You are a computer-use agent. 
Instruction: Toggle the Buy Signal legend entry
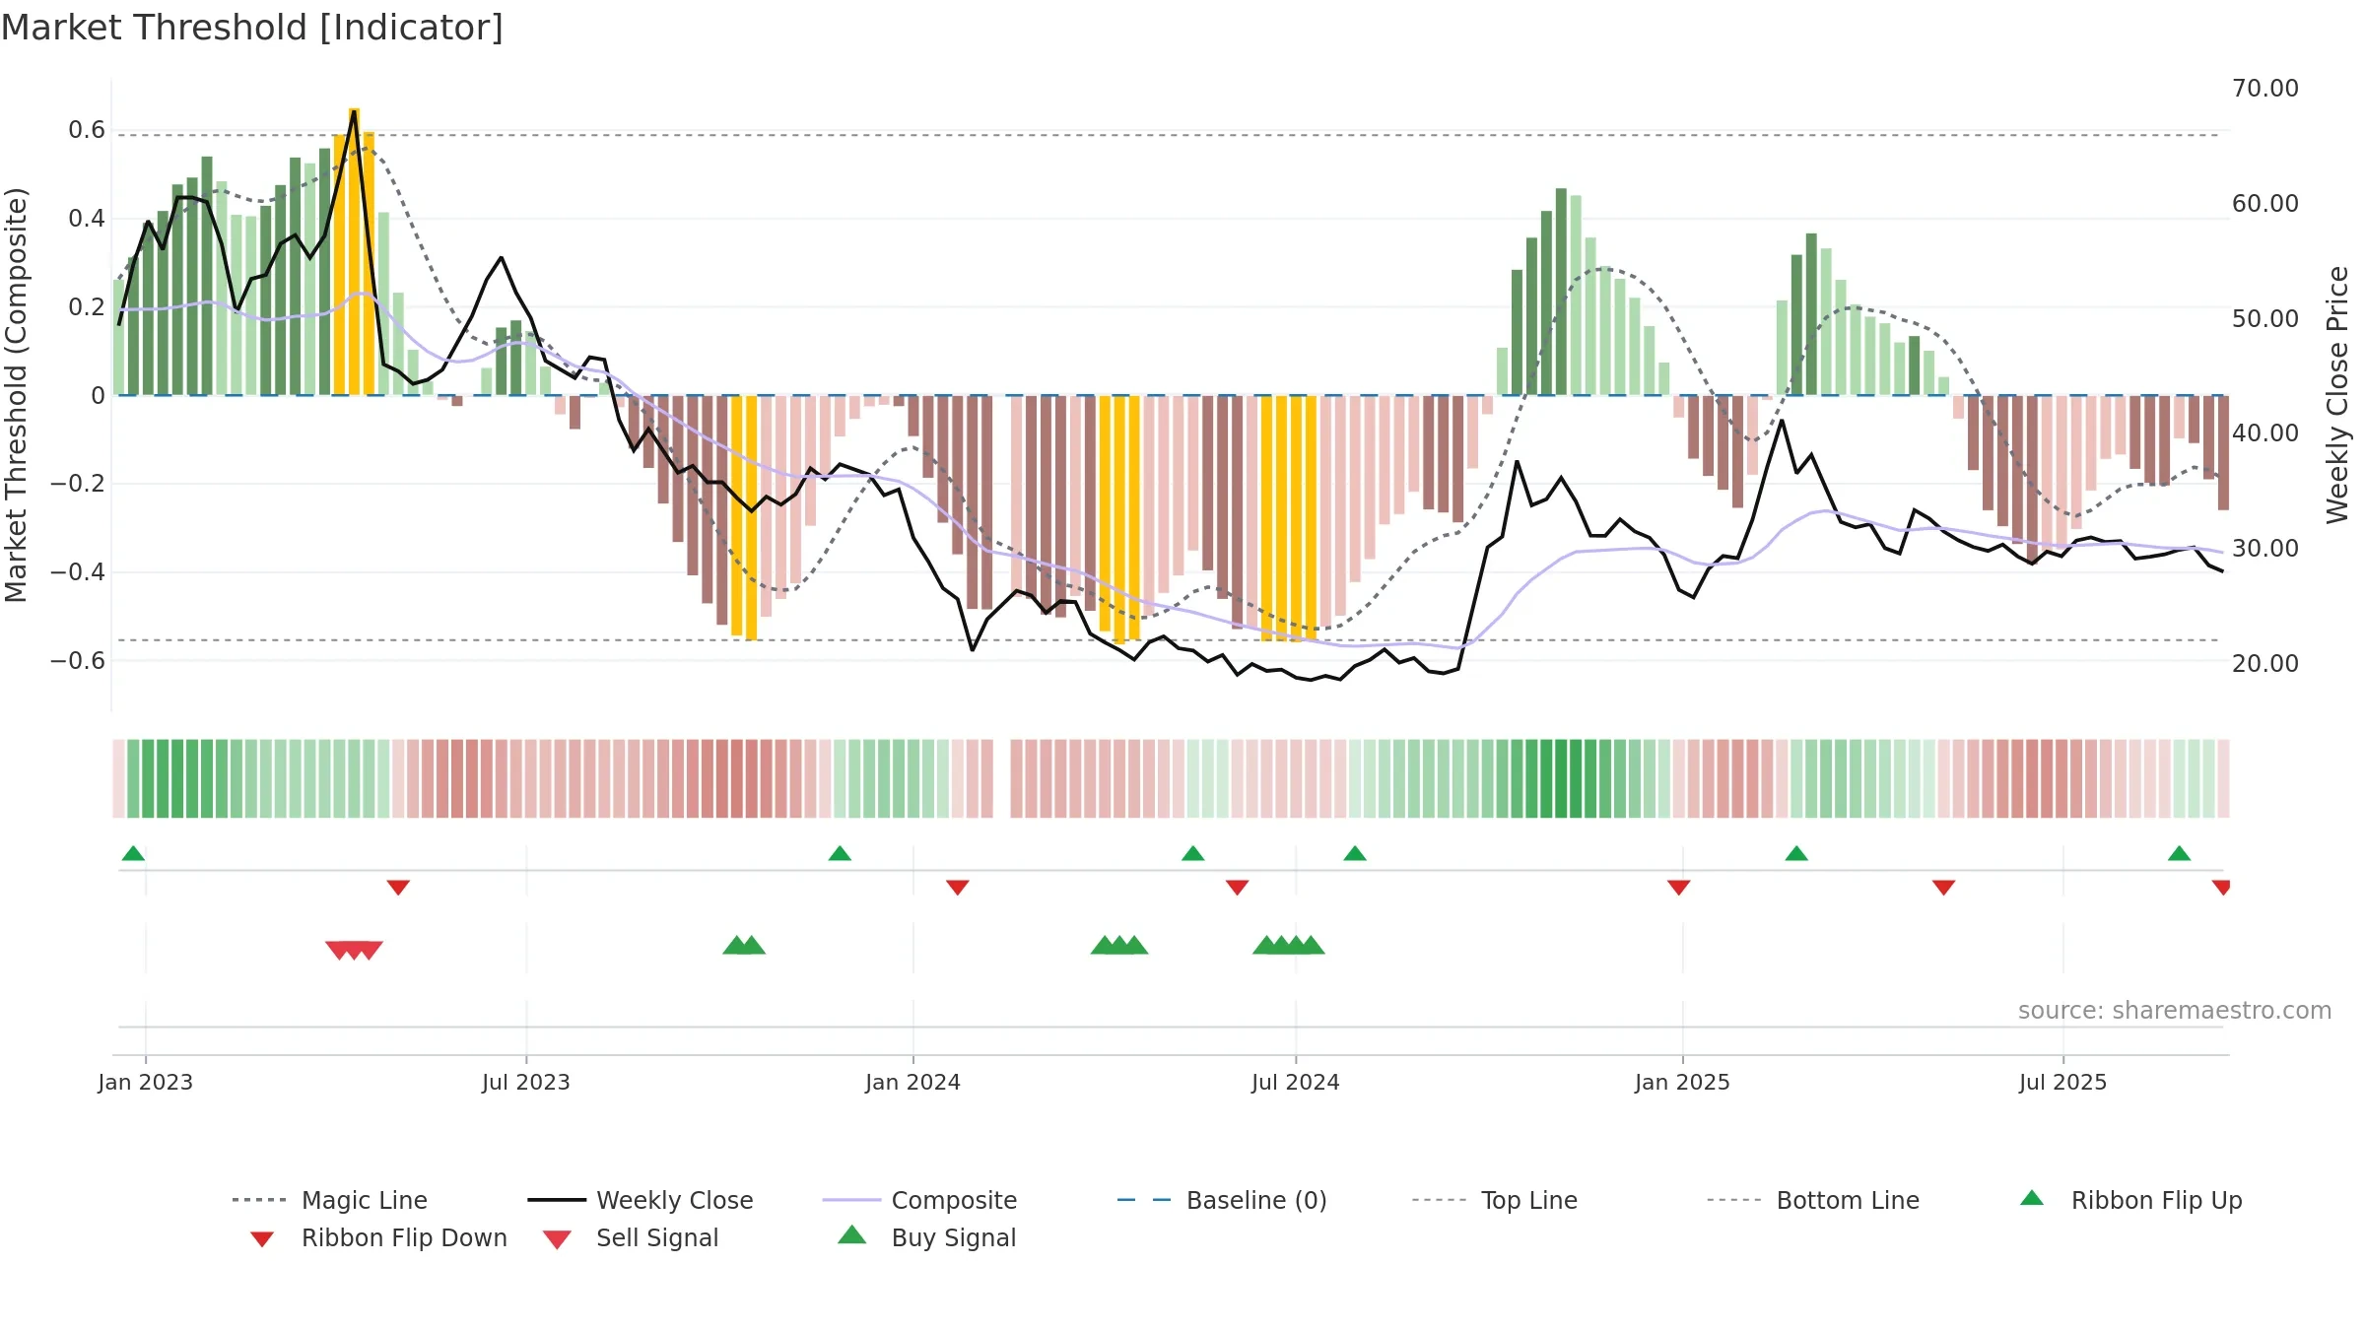point(926,1237)
